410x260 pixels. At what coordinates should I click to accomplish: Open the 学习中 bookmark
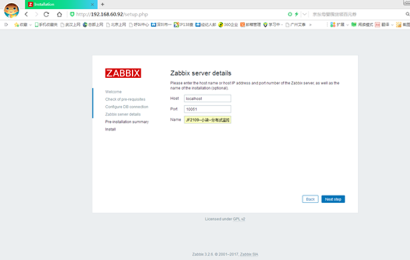click(x=273, y=25)
